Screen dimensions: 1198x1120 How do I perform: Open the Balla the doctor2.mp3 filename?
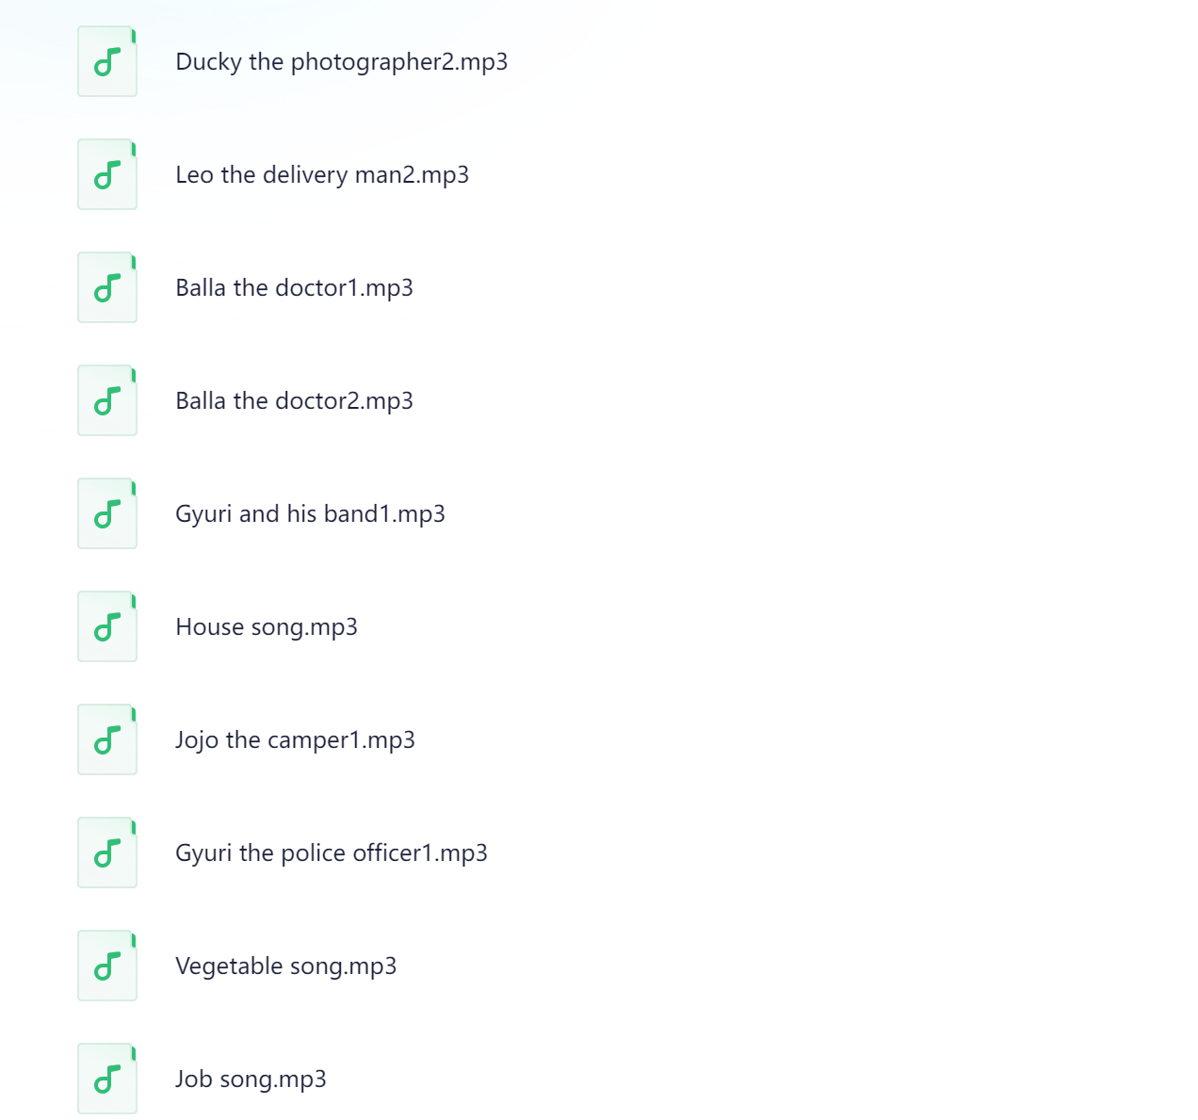[x=295, y=401]
